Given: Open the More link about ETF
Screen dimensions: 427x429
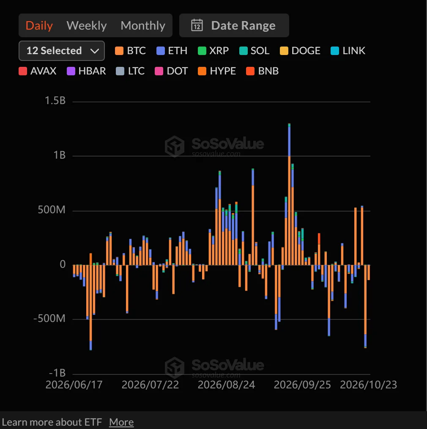Looking at the screenshot, I should pyautogui.click(x=121, y=422).
